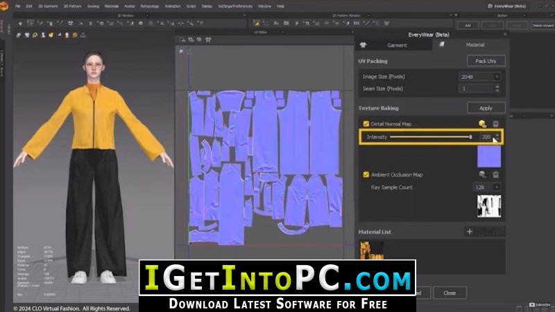Click the avatar's yellow jacket in 3D window
The width and height of the screenshot is (555, 312).
click(94, 120)
